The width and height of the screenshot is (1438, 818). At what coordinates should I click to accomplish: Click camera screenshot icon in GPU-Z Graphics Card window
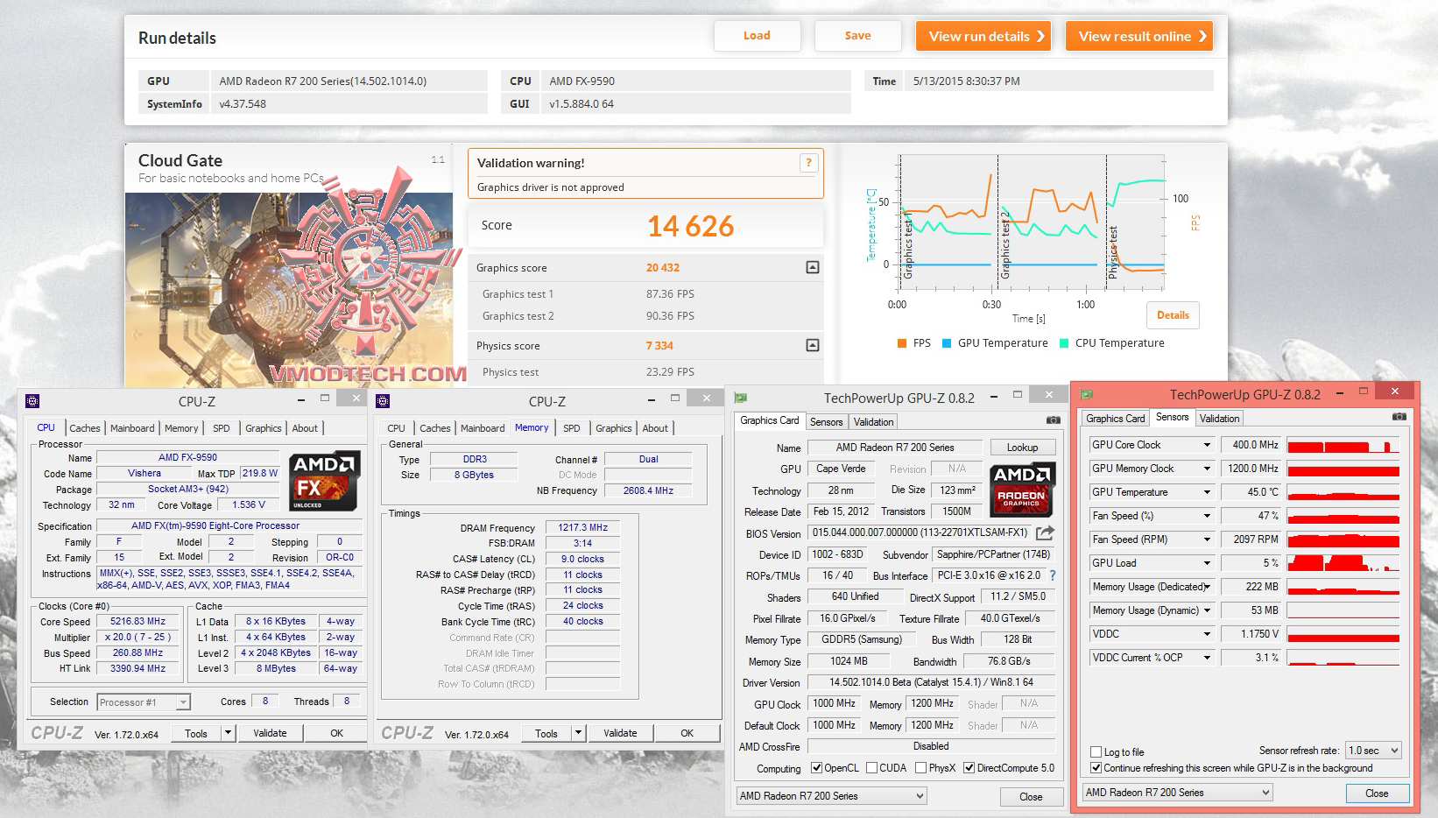click(1053, 420)
